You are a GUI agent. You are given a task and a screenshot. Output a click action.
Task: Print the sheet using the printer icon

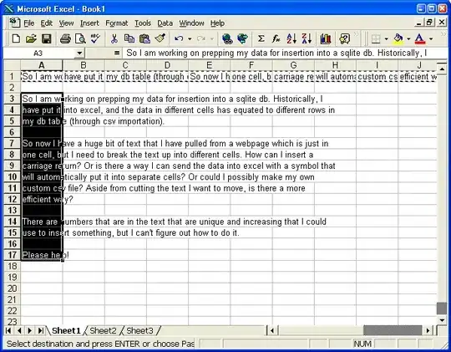tap(65, 38)
